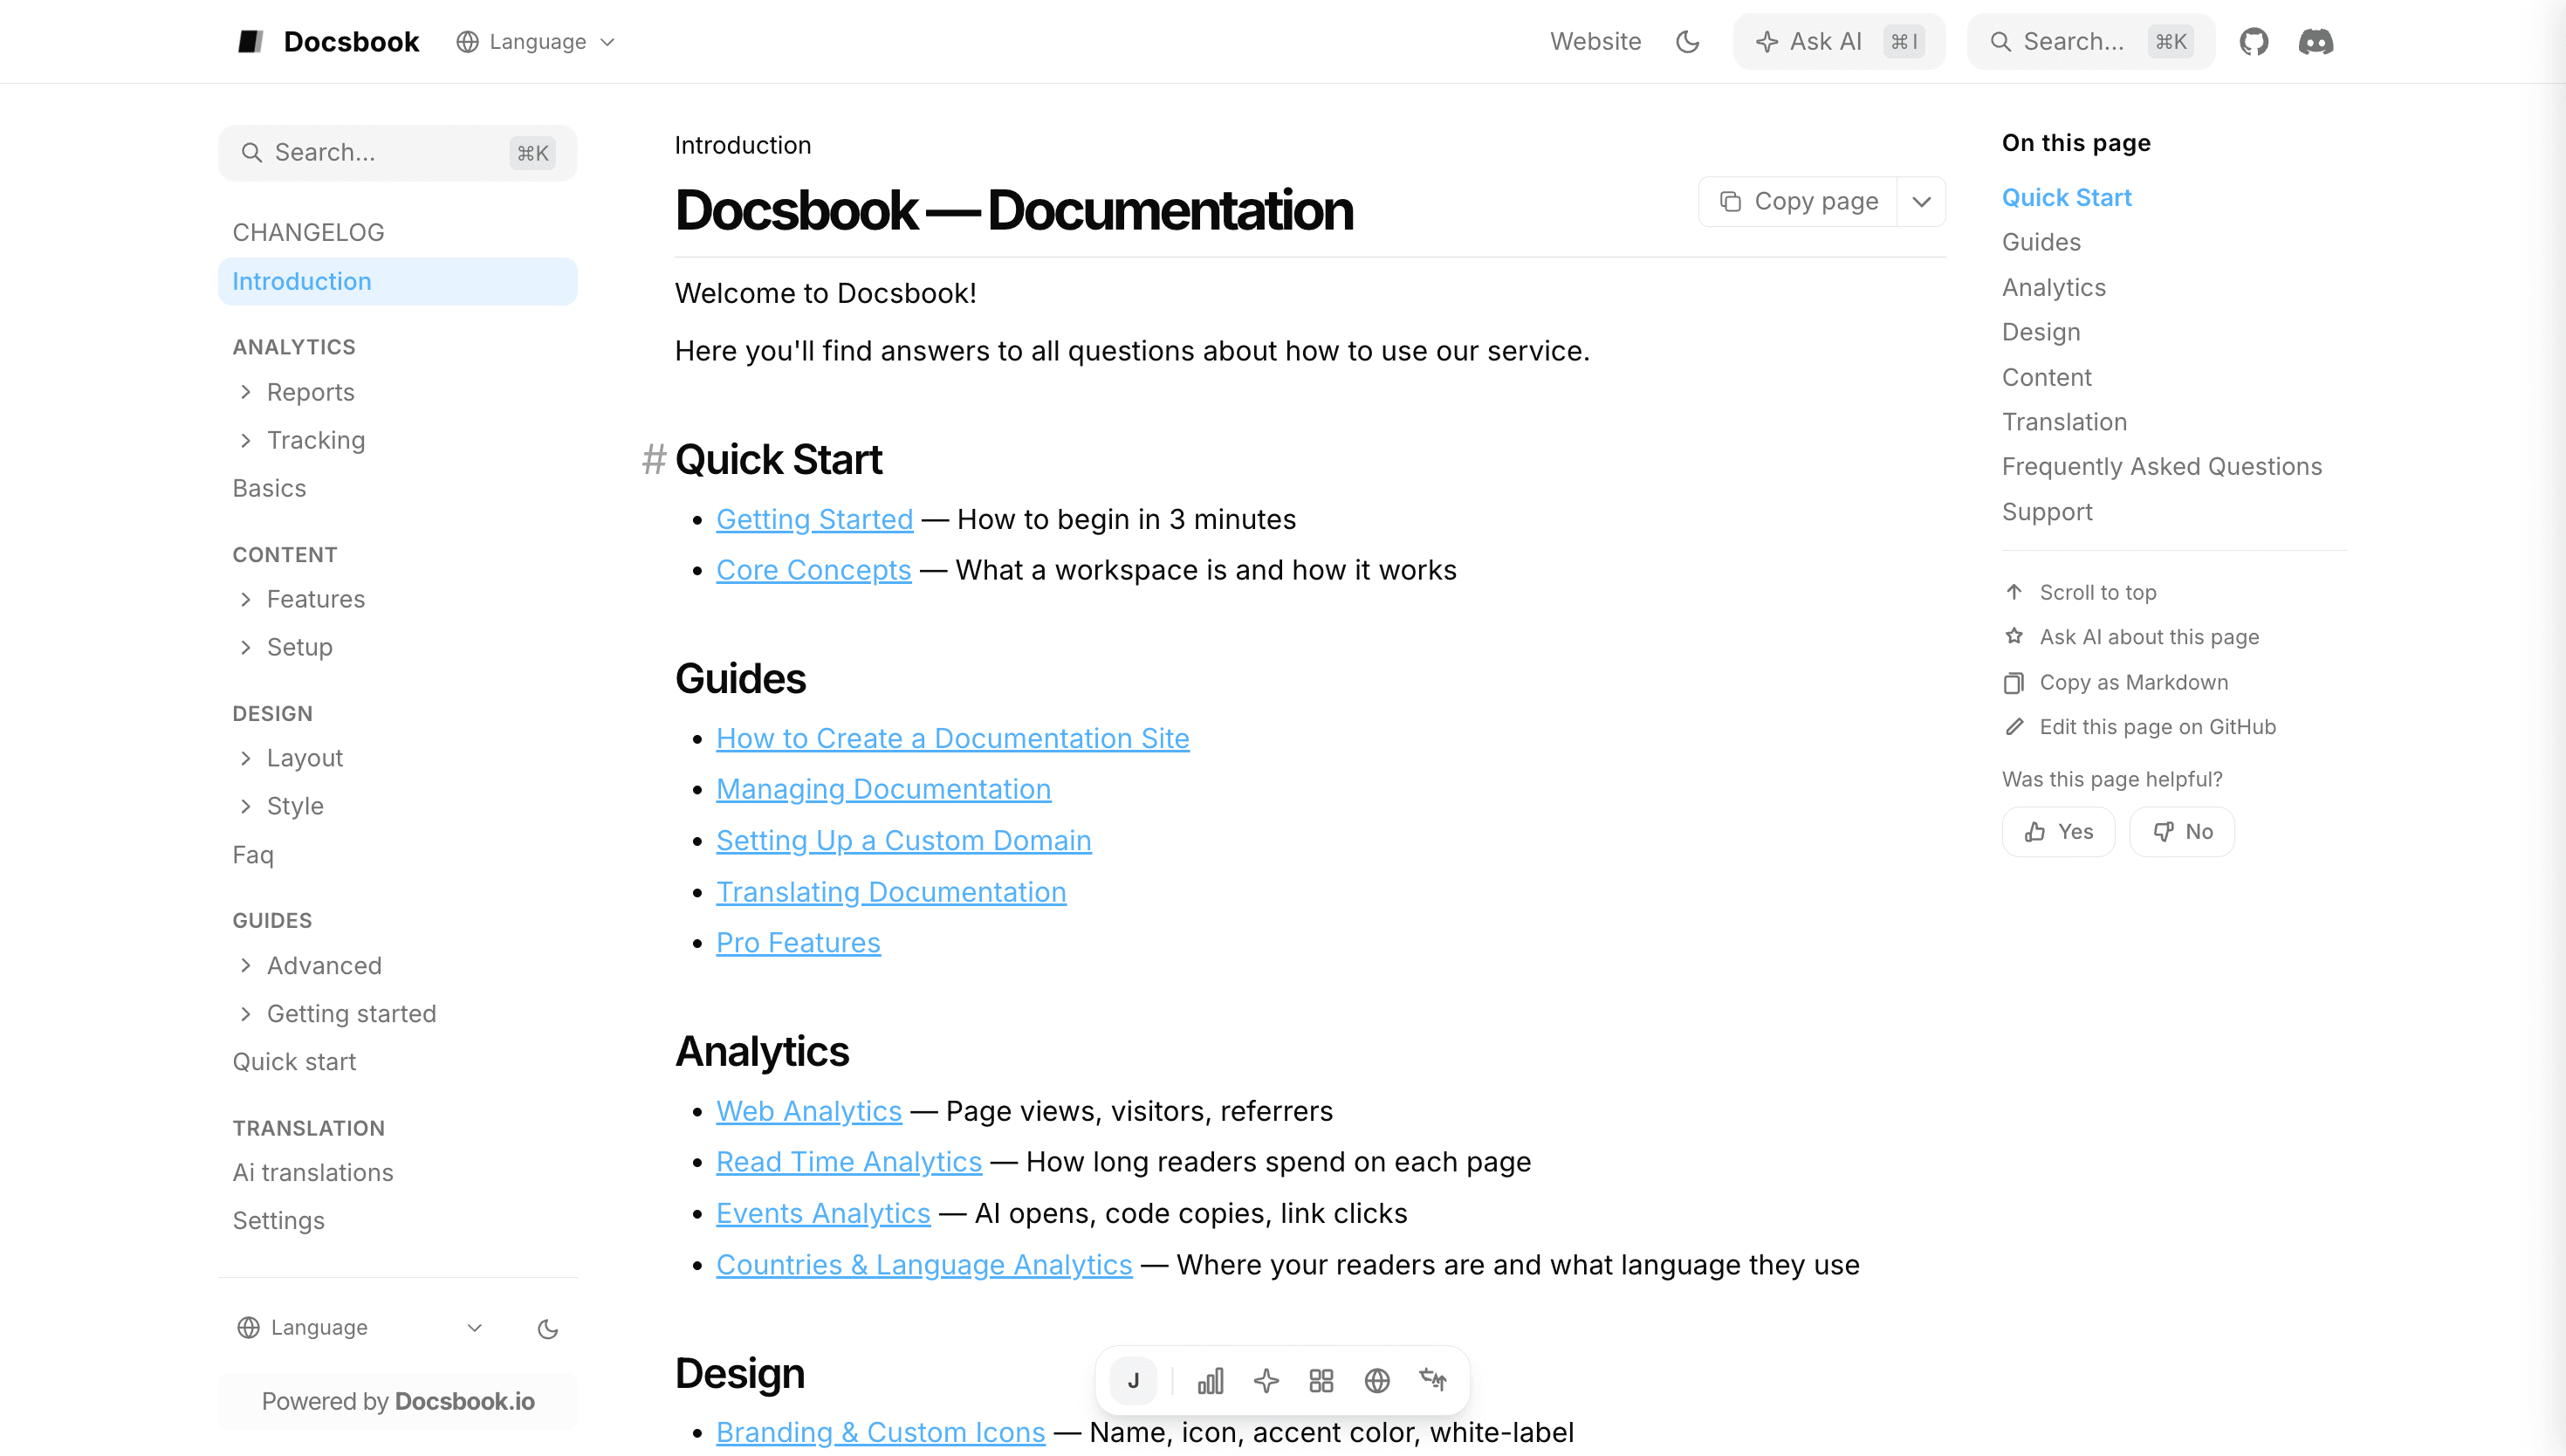Image resolution: width=2566 pixels, height=1456 pixels.
Task: Open Settings page in sidebar
Action: (278, 1221)
